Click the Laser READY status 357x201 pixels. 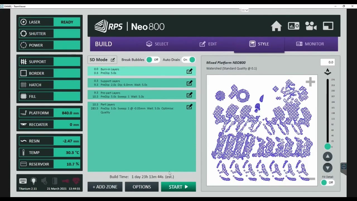coord(67,22)
